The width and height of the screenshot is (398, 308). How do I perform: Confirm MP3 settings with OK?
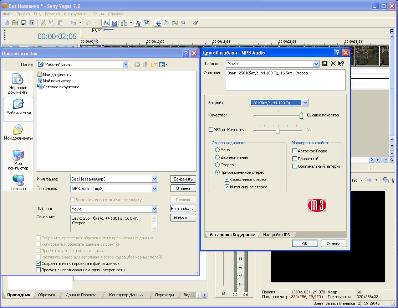tap(305, 243)
